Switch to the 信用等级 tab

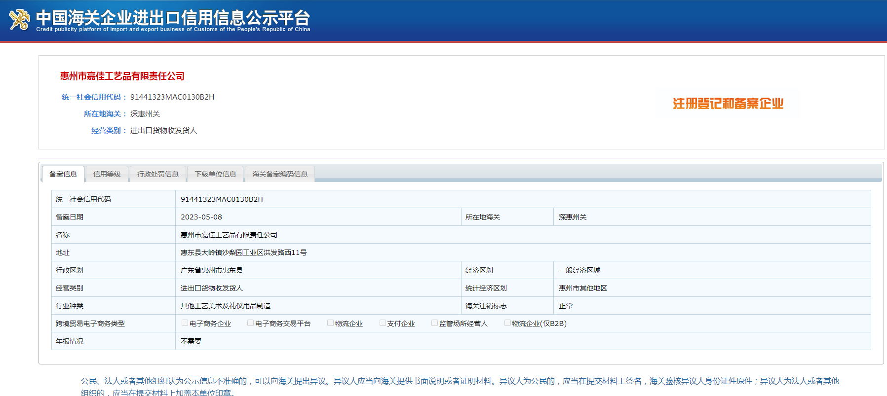point(107,174)
